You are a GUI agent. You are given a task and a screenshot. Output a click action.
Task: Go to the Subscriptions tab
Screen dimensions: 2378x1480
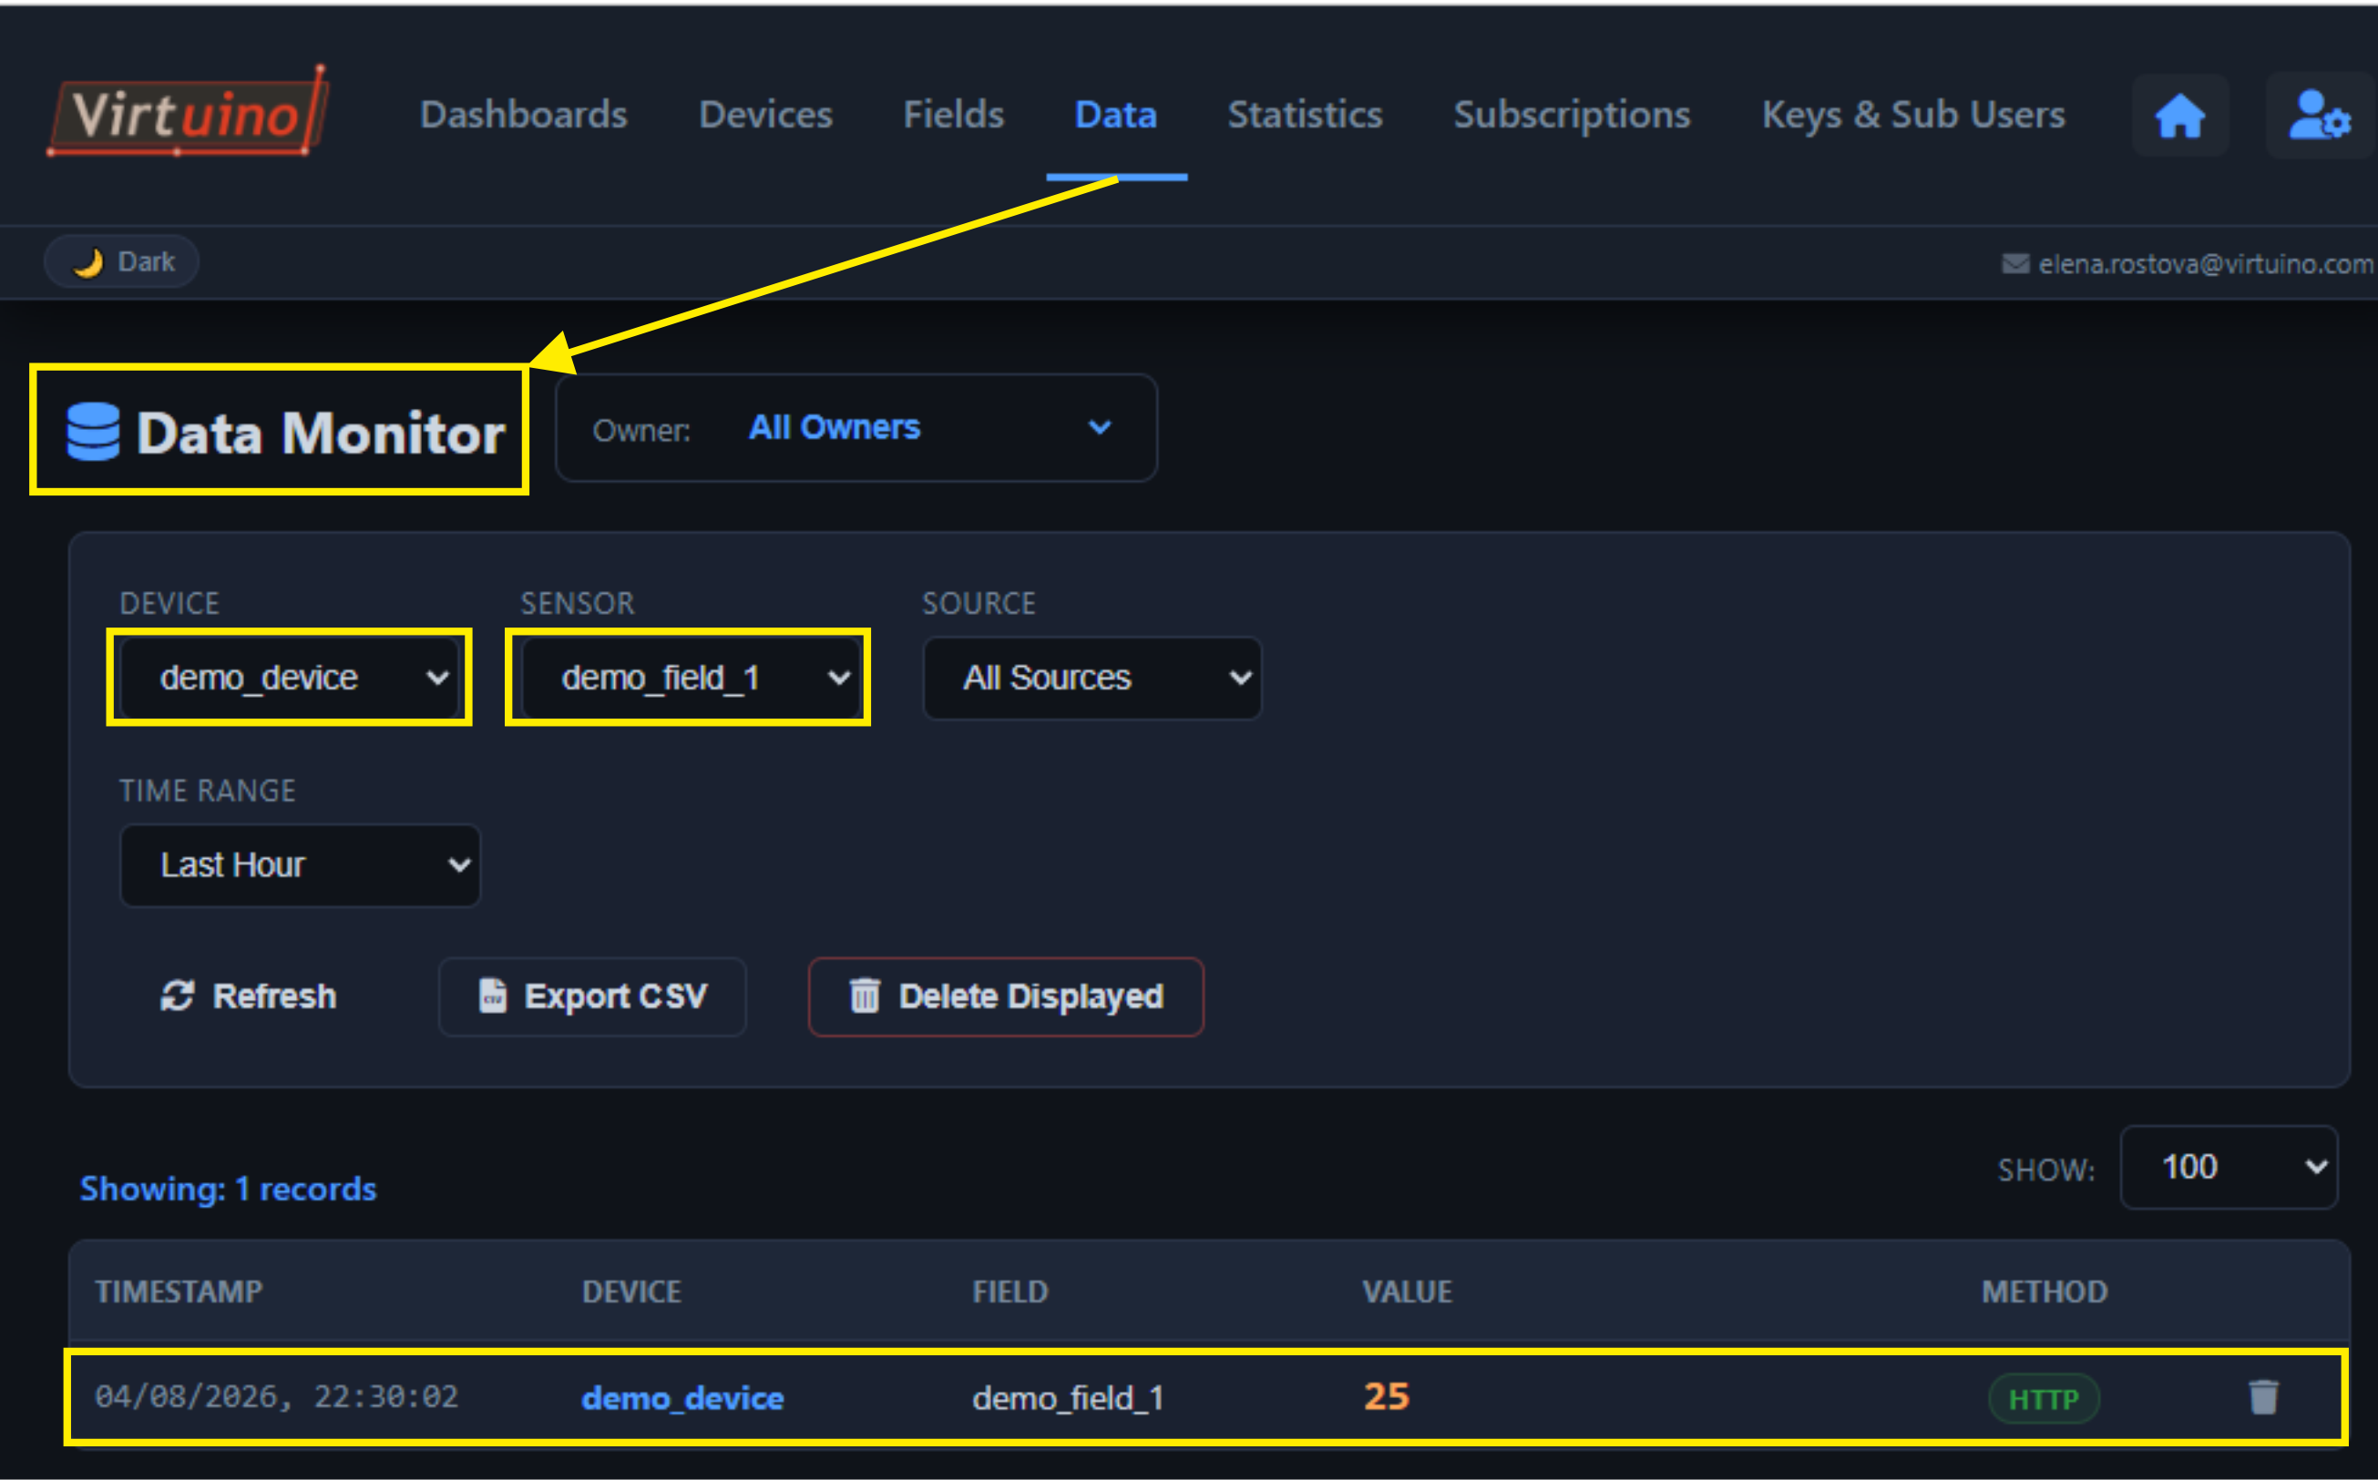[1573, 115]
